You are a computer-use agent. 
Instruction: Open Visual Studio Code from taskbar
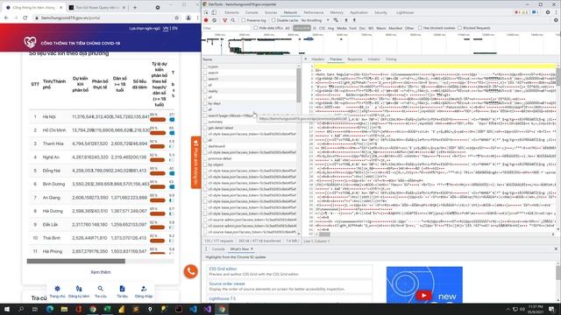(x=193, y=309)
